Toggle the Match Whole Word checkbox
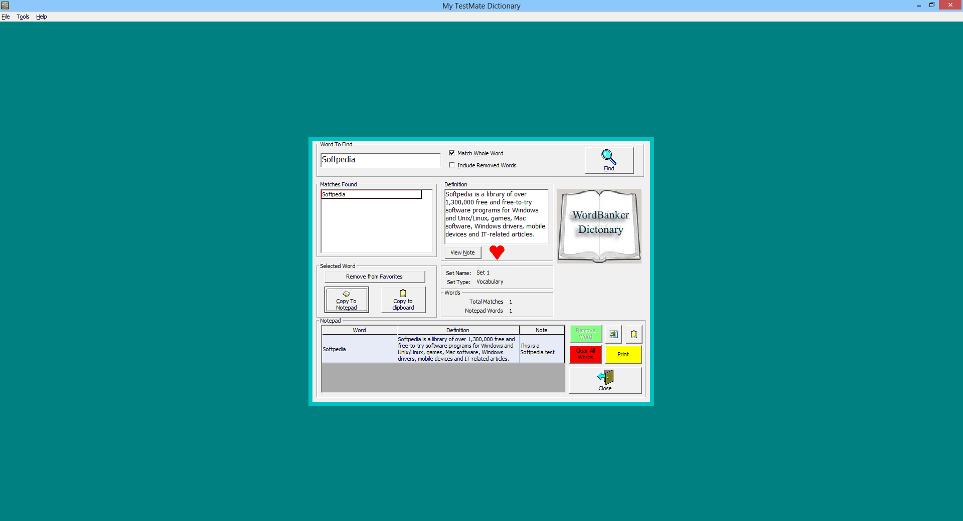The image size is (963, 521). [x=452, y=153]
